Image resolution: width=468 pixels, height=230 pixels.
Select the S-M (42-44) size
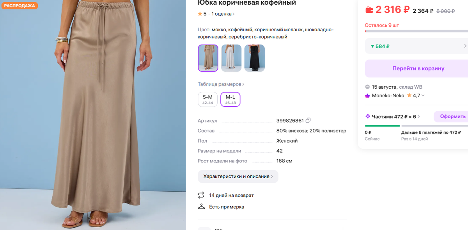(207, 99)
